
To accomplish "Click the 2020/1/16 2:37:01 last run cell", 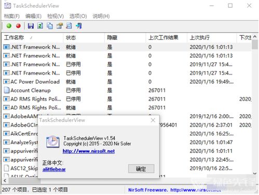I will pyautogui.click(x=211, y=125).
